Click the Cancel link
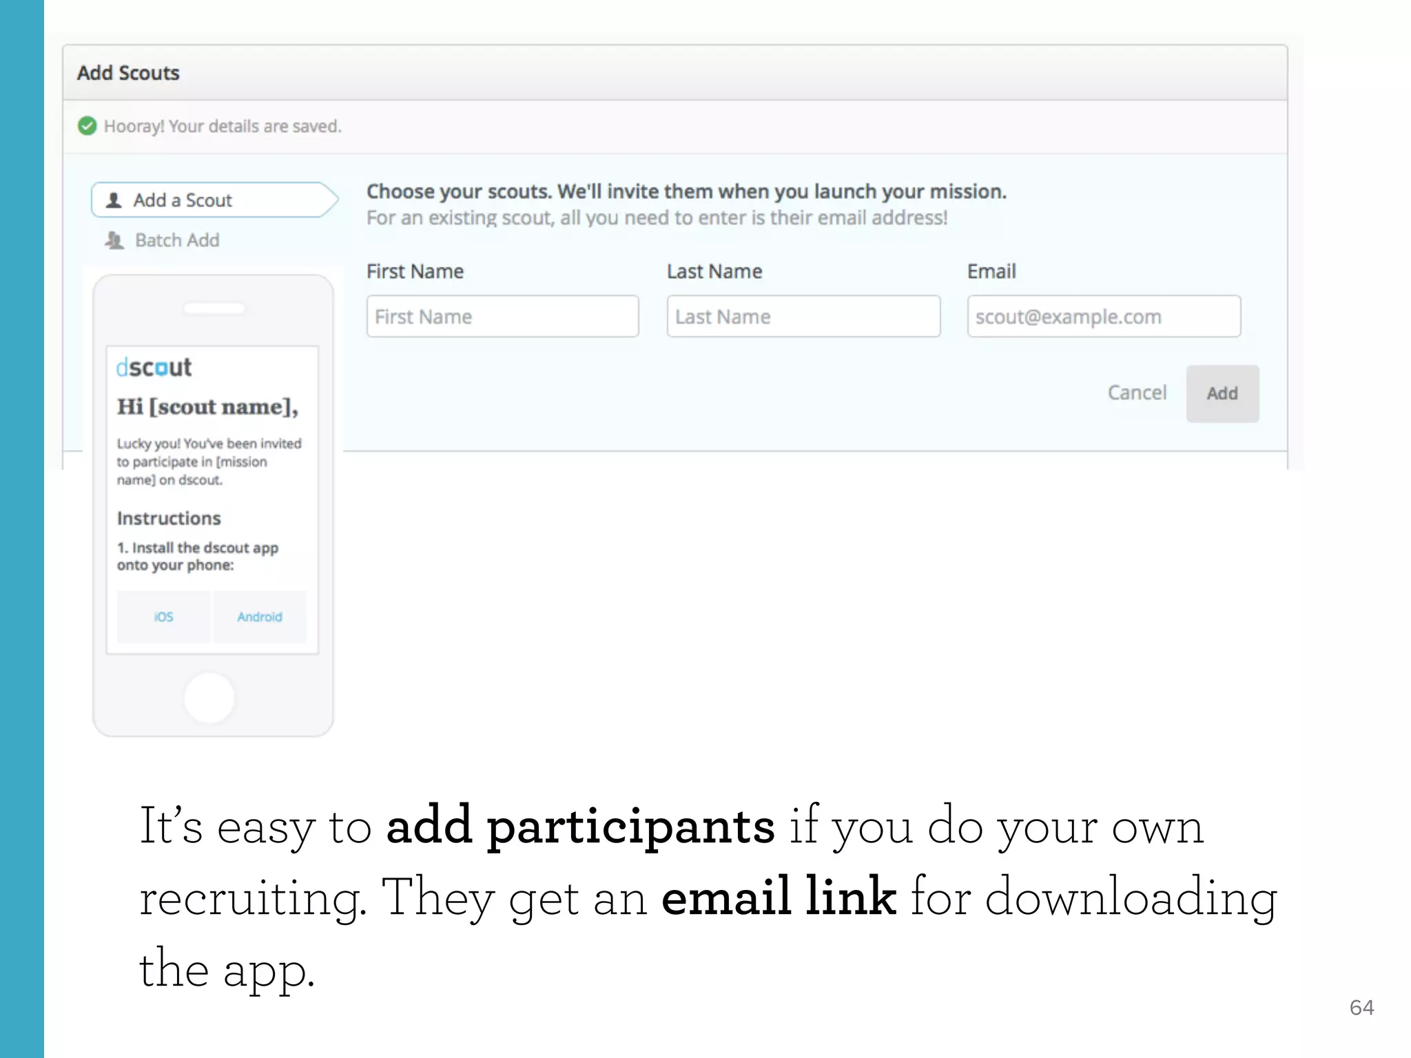The image size is (1411, 1058). point(1137,393)
